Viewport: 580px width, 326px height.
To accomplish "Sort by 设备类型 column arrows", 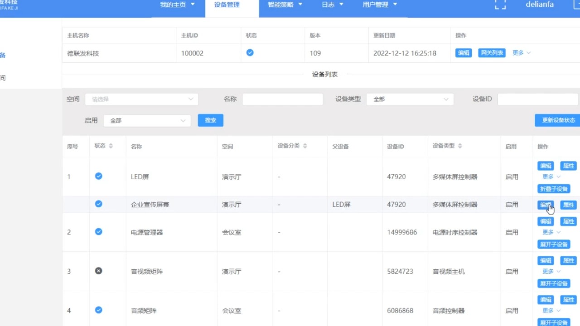I will (x=460, y=146).
